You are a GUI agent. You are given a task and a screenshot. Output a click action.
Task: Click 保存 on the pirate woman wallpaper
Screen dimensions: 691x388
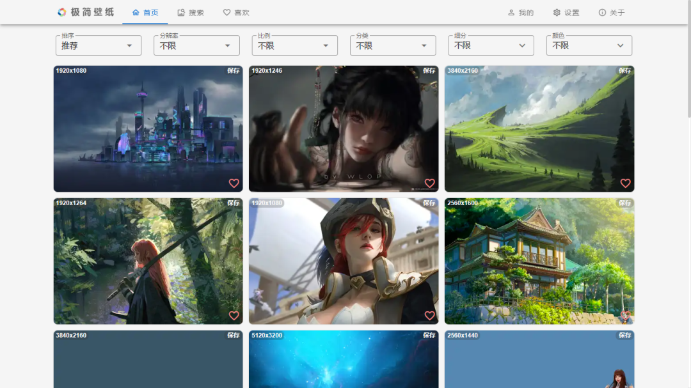[x=429, y=203]
